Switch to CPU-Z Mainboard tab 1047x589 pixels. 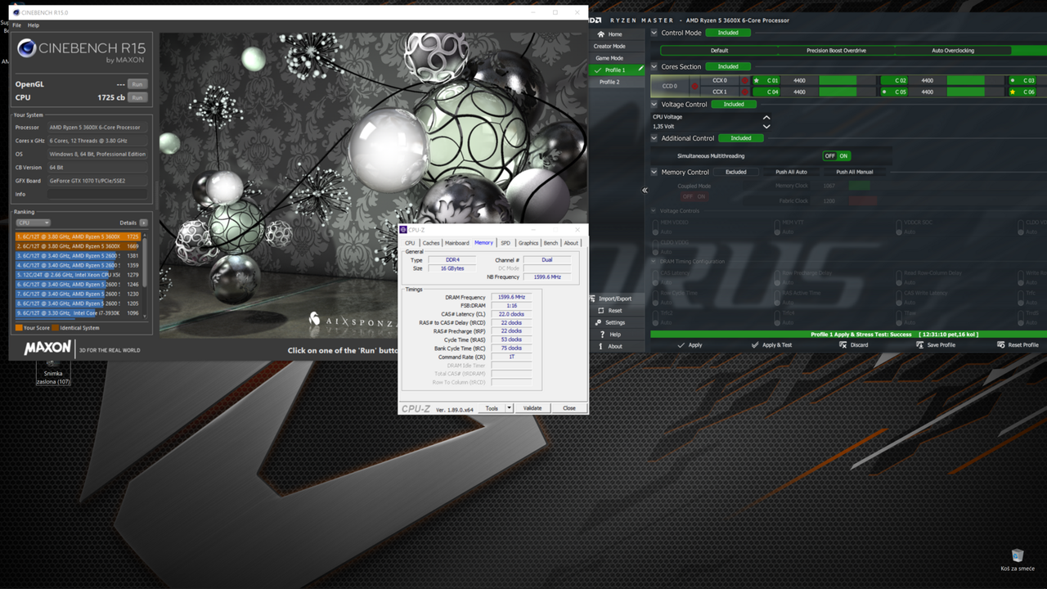tap(457, 243)
